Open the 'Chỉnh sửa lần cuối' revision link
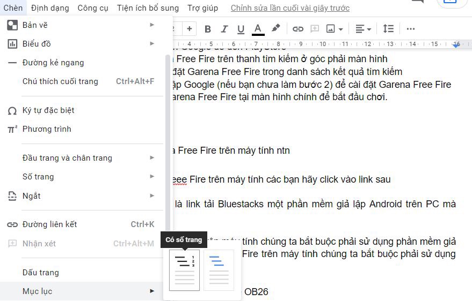This screenshot has height=301, width=472. (x=290, y=8)
